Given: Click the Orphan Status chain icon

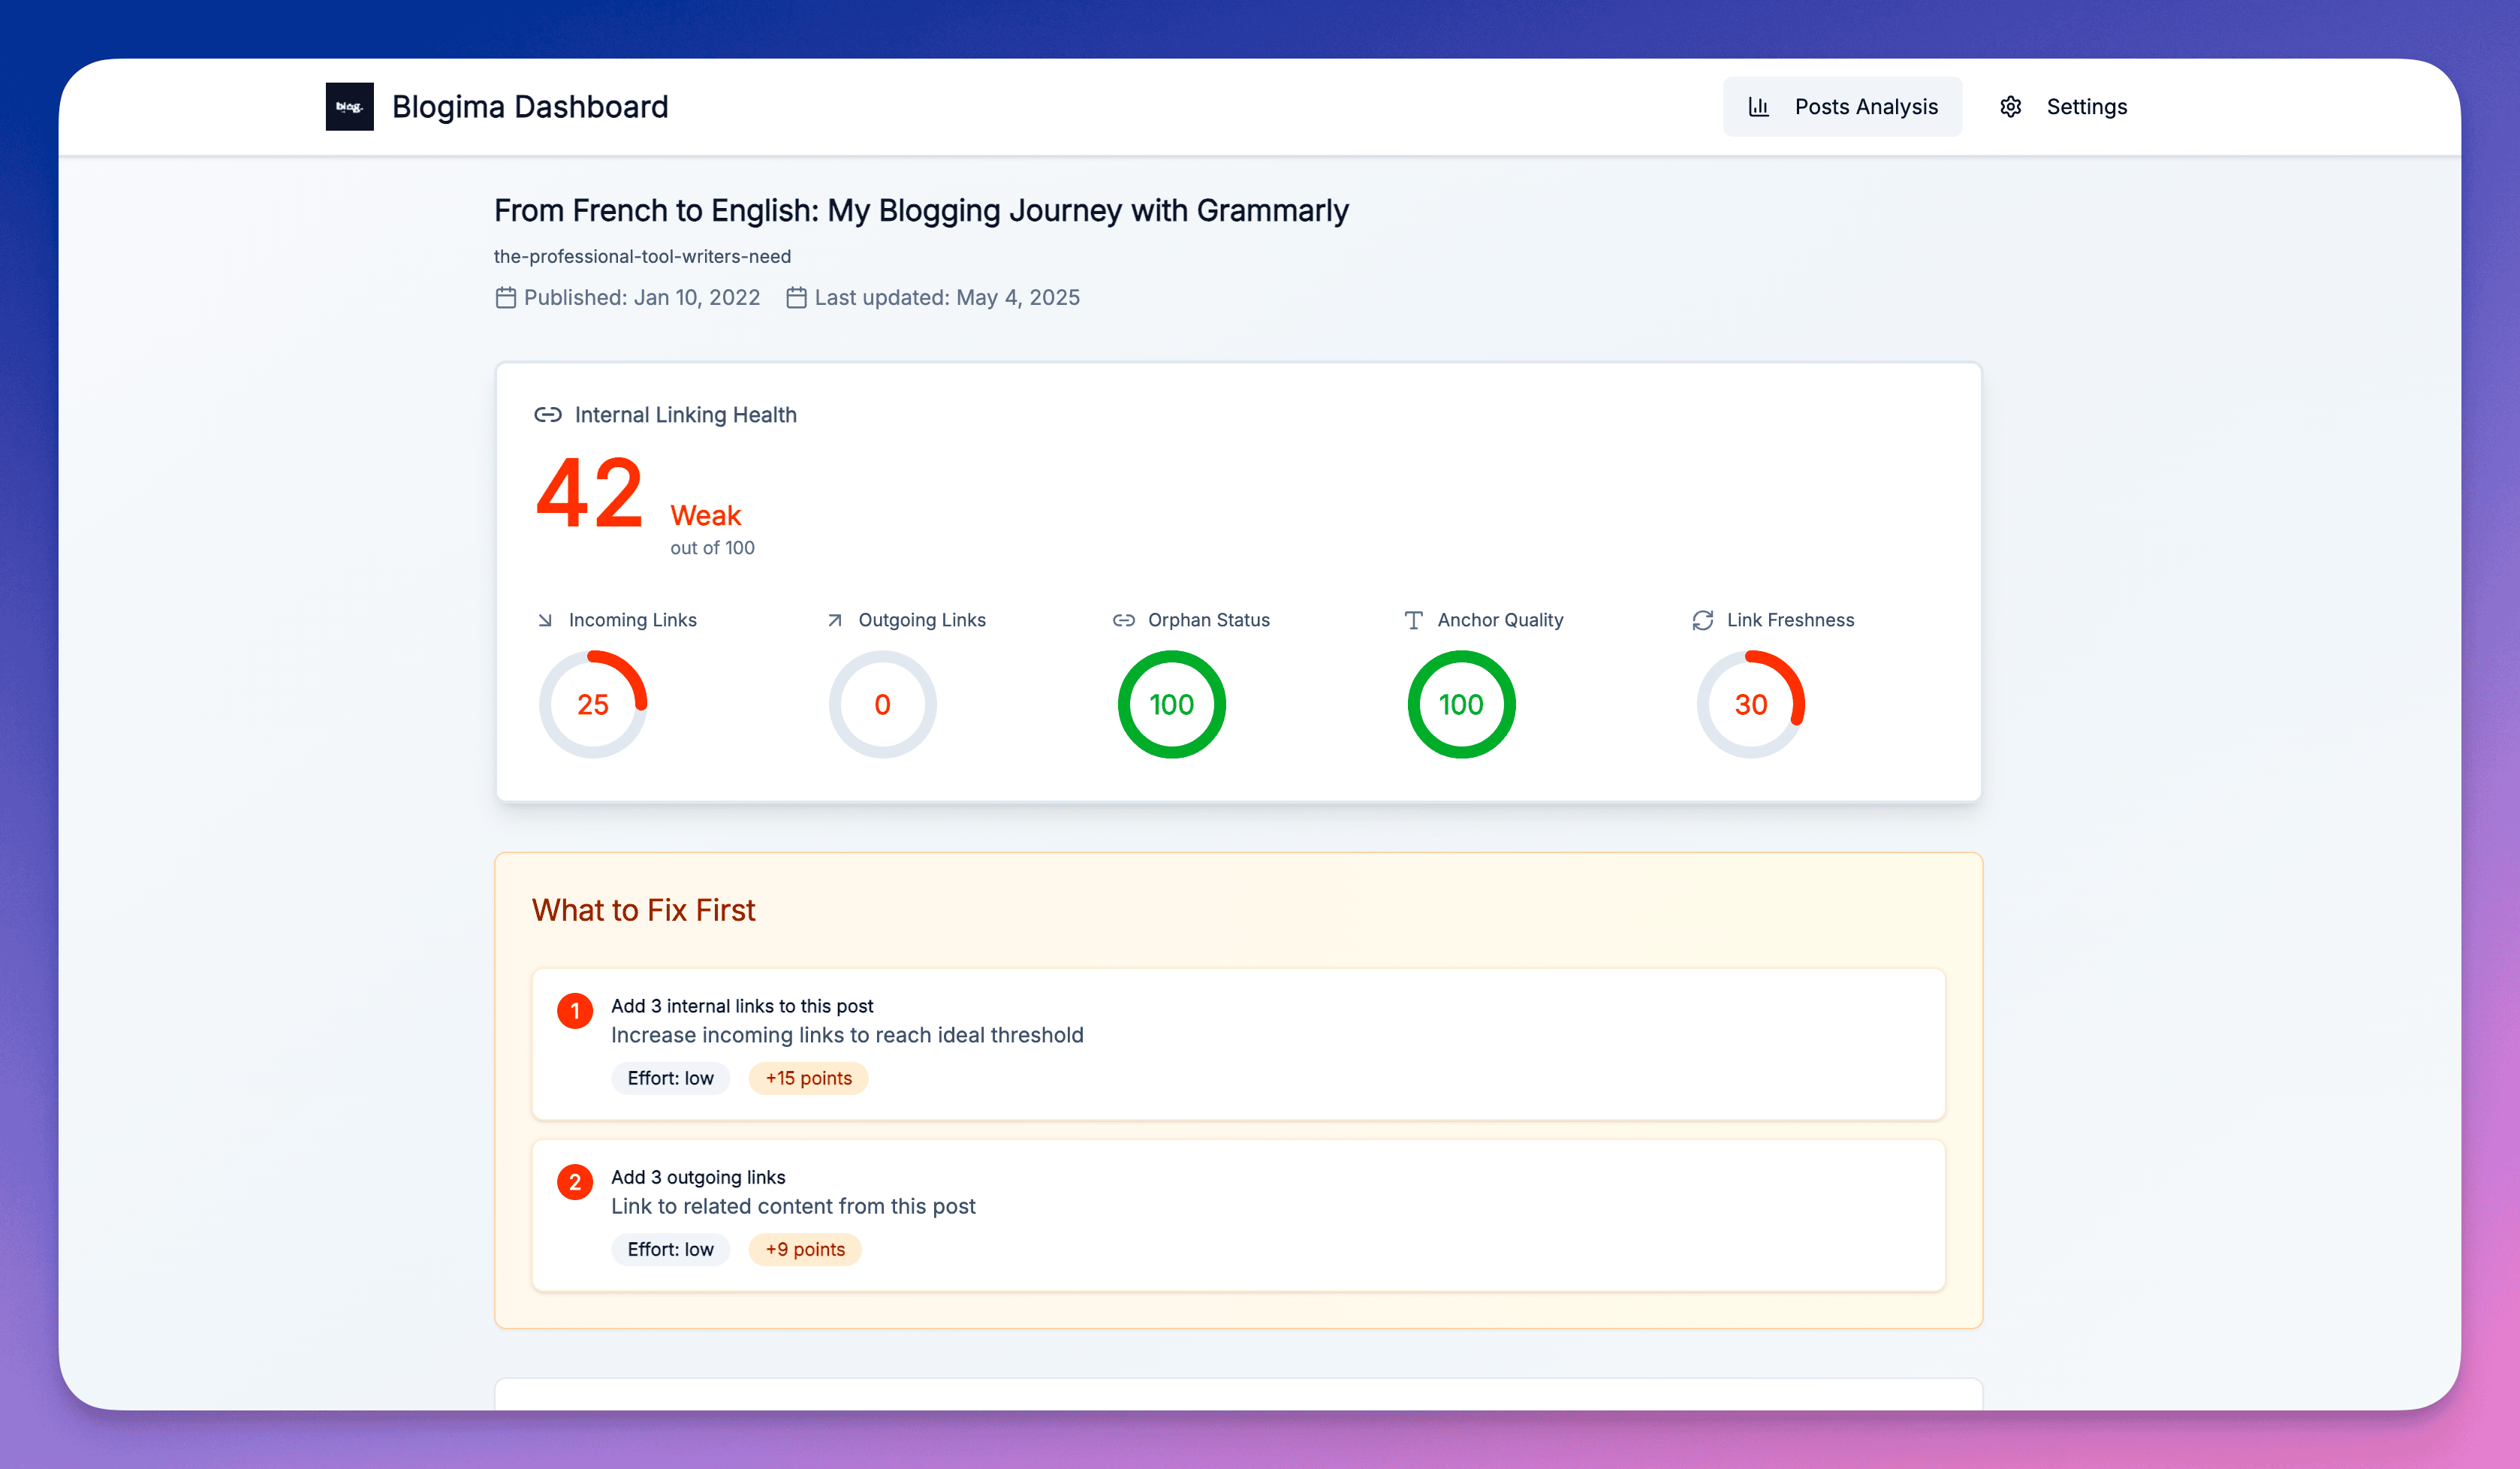Looking at the screenshot, I should click(x=1123, y=619).
